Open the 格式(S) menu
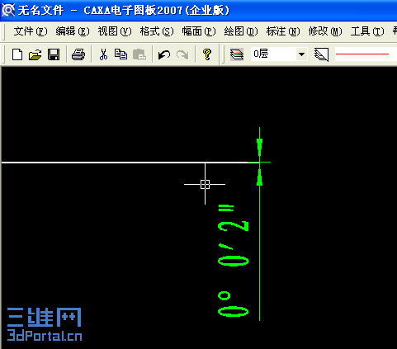 coord(157,31)
